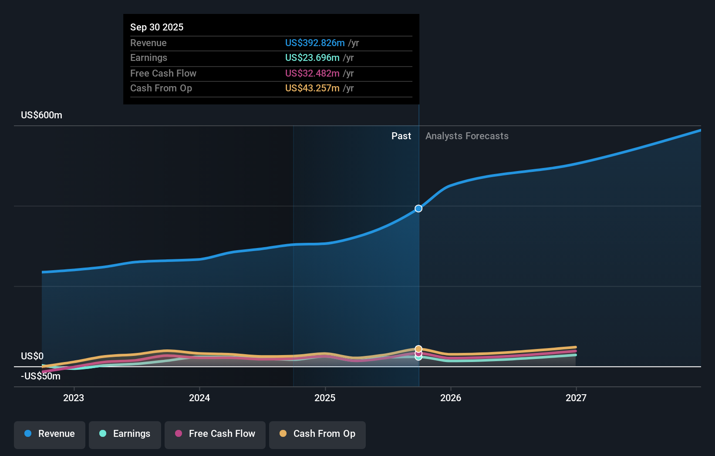Select the blue Revenue data point marker

tap(418, 208)
